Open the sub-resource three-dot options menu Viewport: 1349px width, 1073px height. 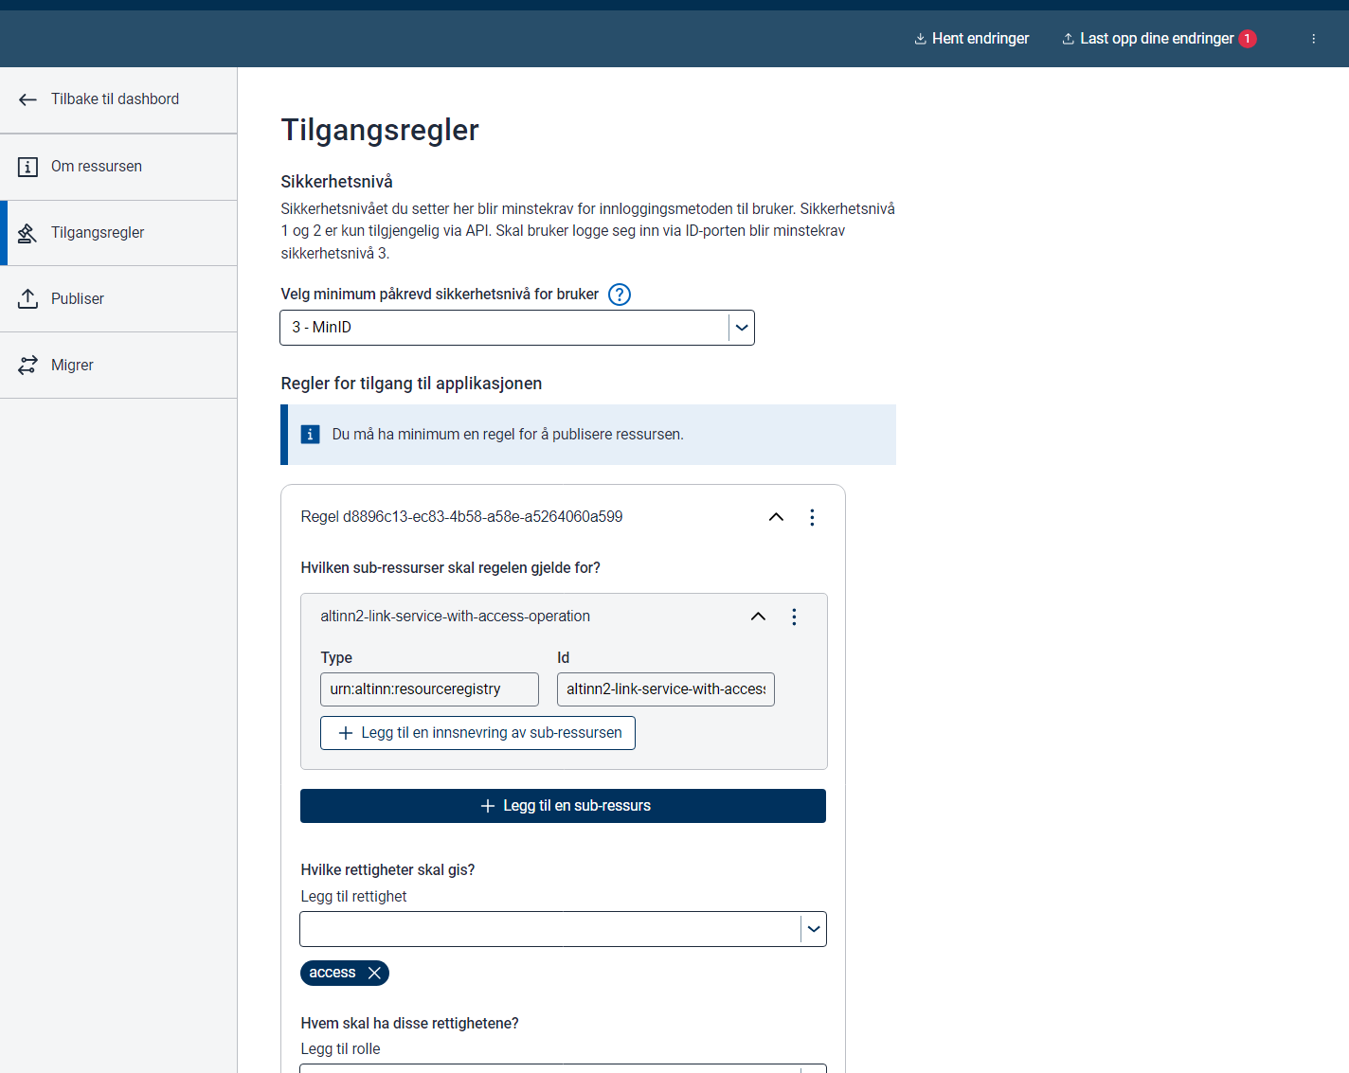[x=794, y=617]
